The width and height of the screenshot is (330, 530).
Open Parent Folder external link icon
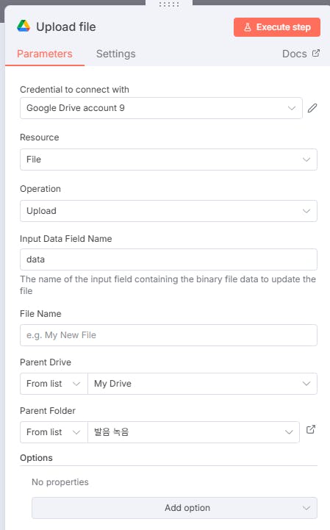pos(311,429)
